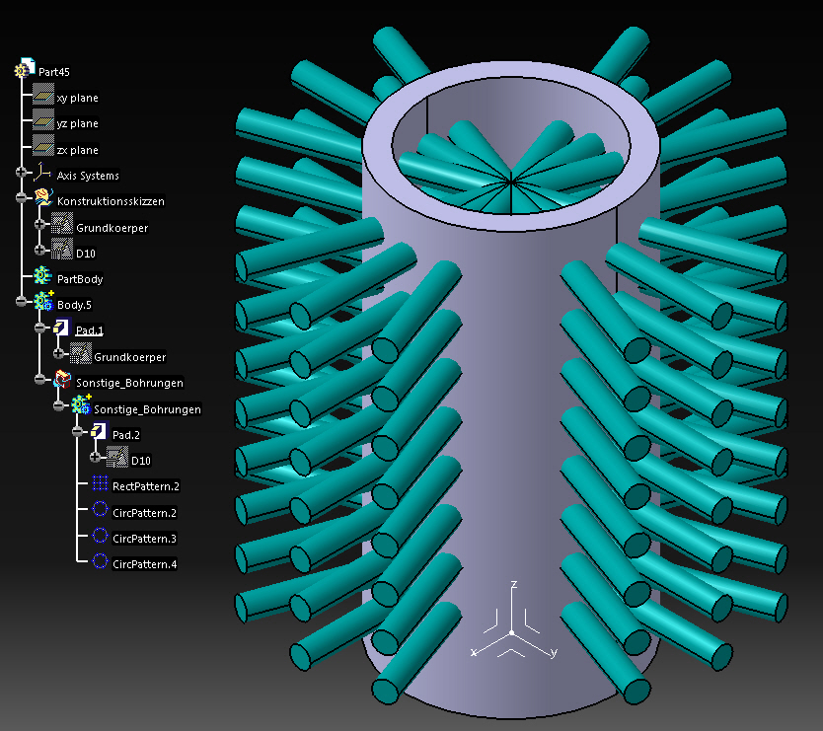Viewport: 823px width, 731px height.
Task: Select the "Pad.2" label
Action: [126, 434]
